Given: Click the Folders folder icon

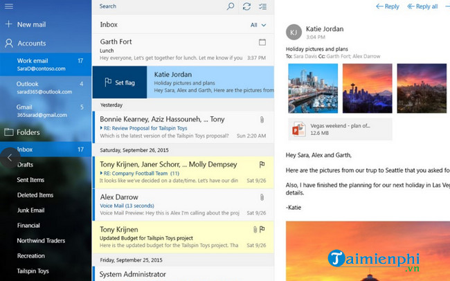Looking at the screenshot, I should click(8, 132).
